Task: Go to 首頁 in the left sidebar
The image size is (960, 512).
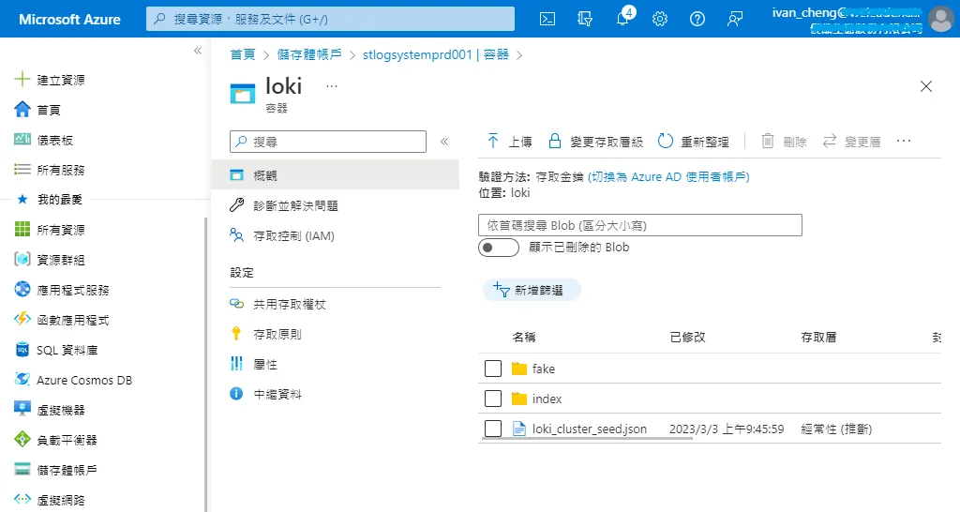Action: tap(49, 110)
